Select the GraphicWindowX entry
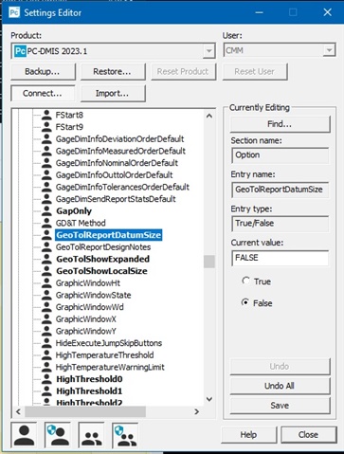Viewport: 344px width, 454px height. pyautogui.click(x=86, y=319)
